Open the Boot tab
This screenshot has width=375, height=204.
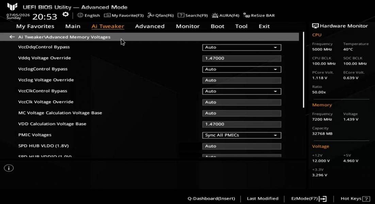coord(217,26)
